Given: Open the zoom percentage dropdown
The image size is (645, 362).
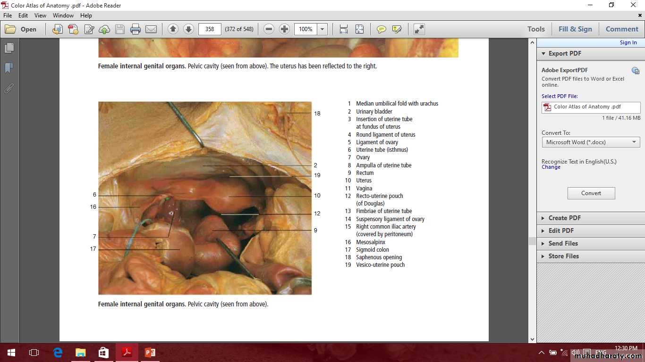Looking at the screenshot, I should tap(322, 29).
